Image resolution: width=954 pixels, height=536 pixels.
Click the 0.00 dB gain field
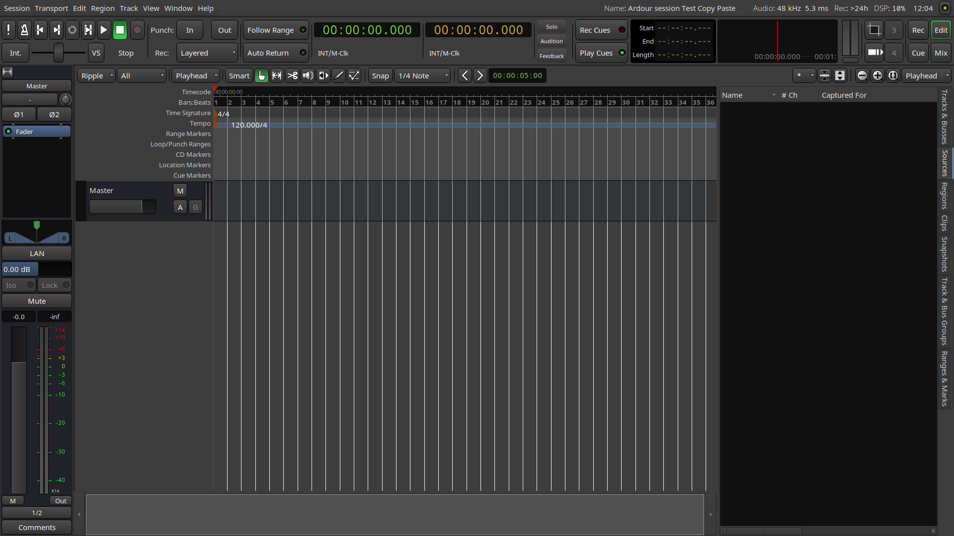tap(20, 269)
